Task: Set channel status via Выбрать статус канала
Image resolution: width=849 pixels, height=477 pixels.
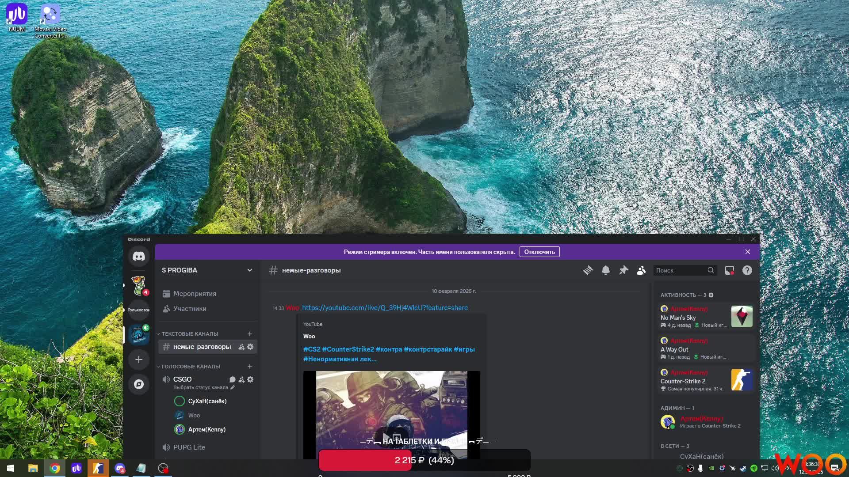Action: [x=204, y=387]
